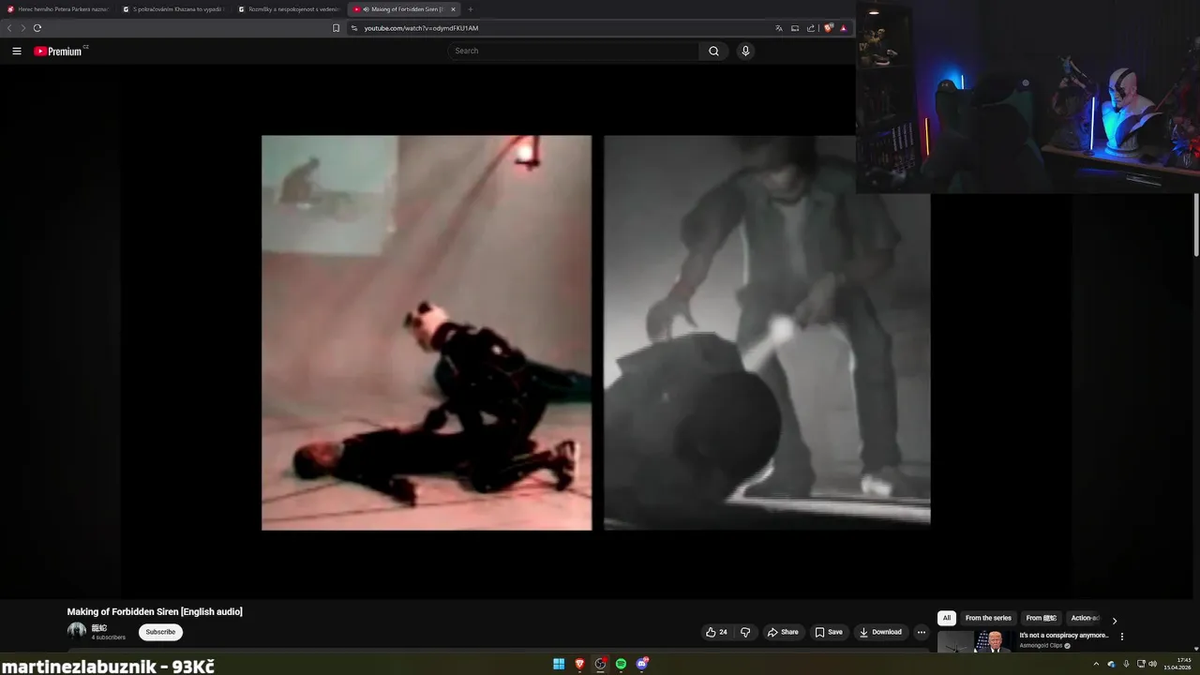Open more actions three-dot menu
The width and height of the screenshot is (1200, 675).
(922, 632)
